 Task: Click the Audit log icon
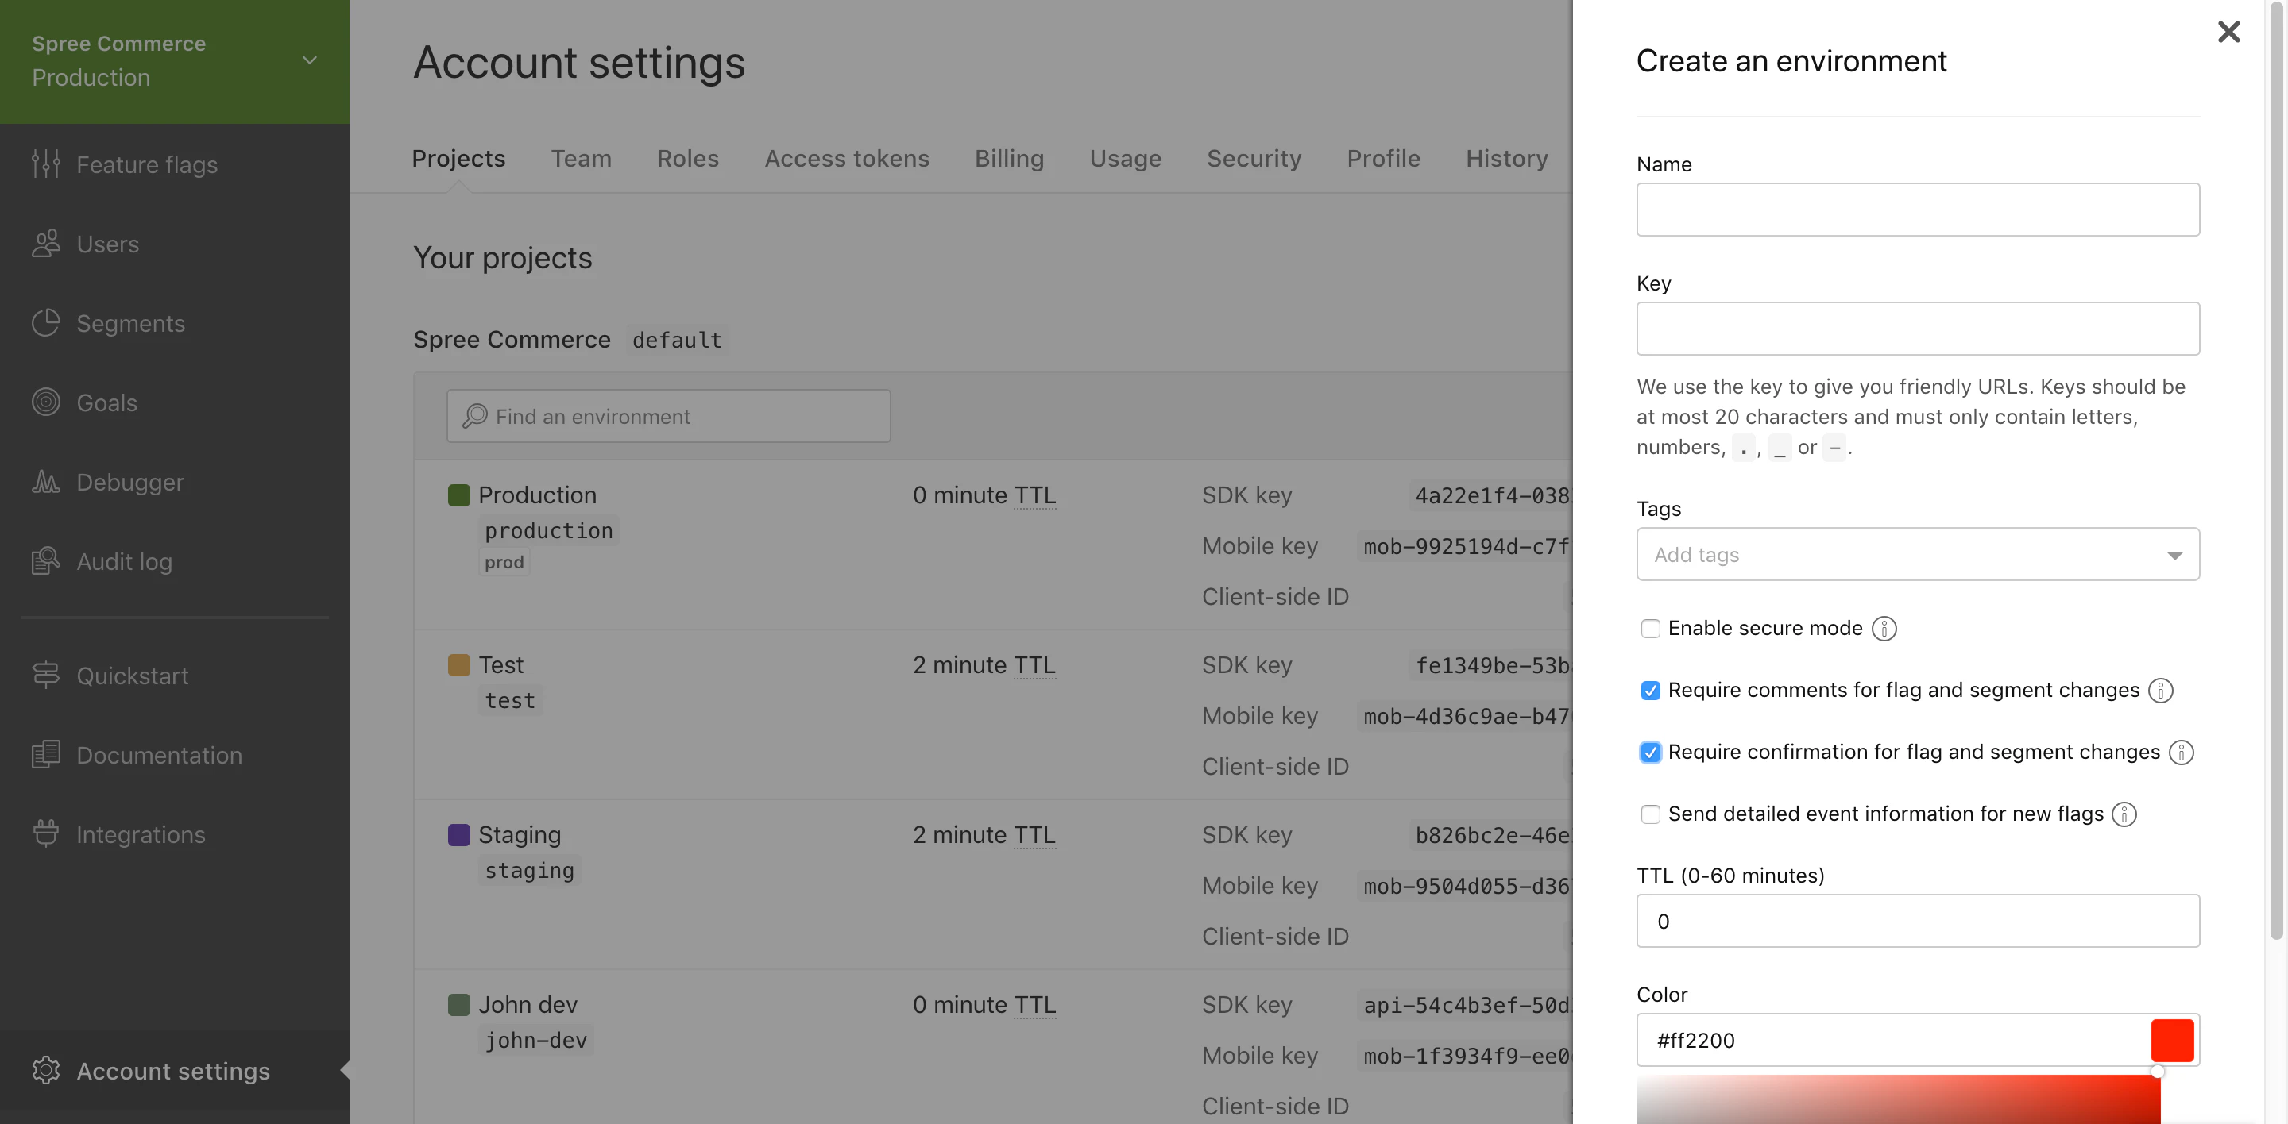tap(46, 560)
